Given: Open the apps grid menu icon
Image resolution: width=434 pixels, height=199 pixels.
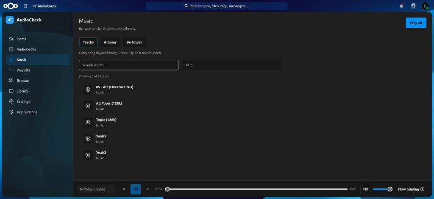Looking at the screenshot, I should coord(25,6).
